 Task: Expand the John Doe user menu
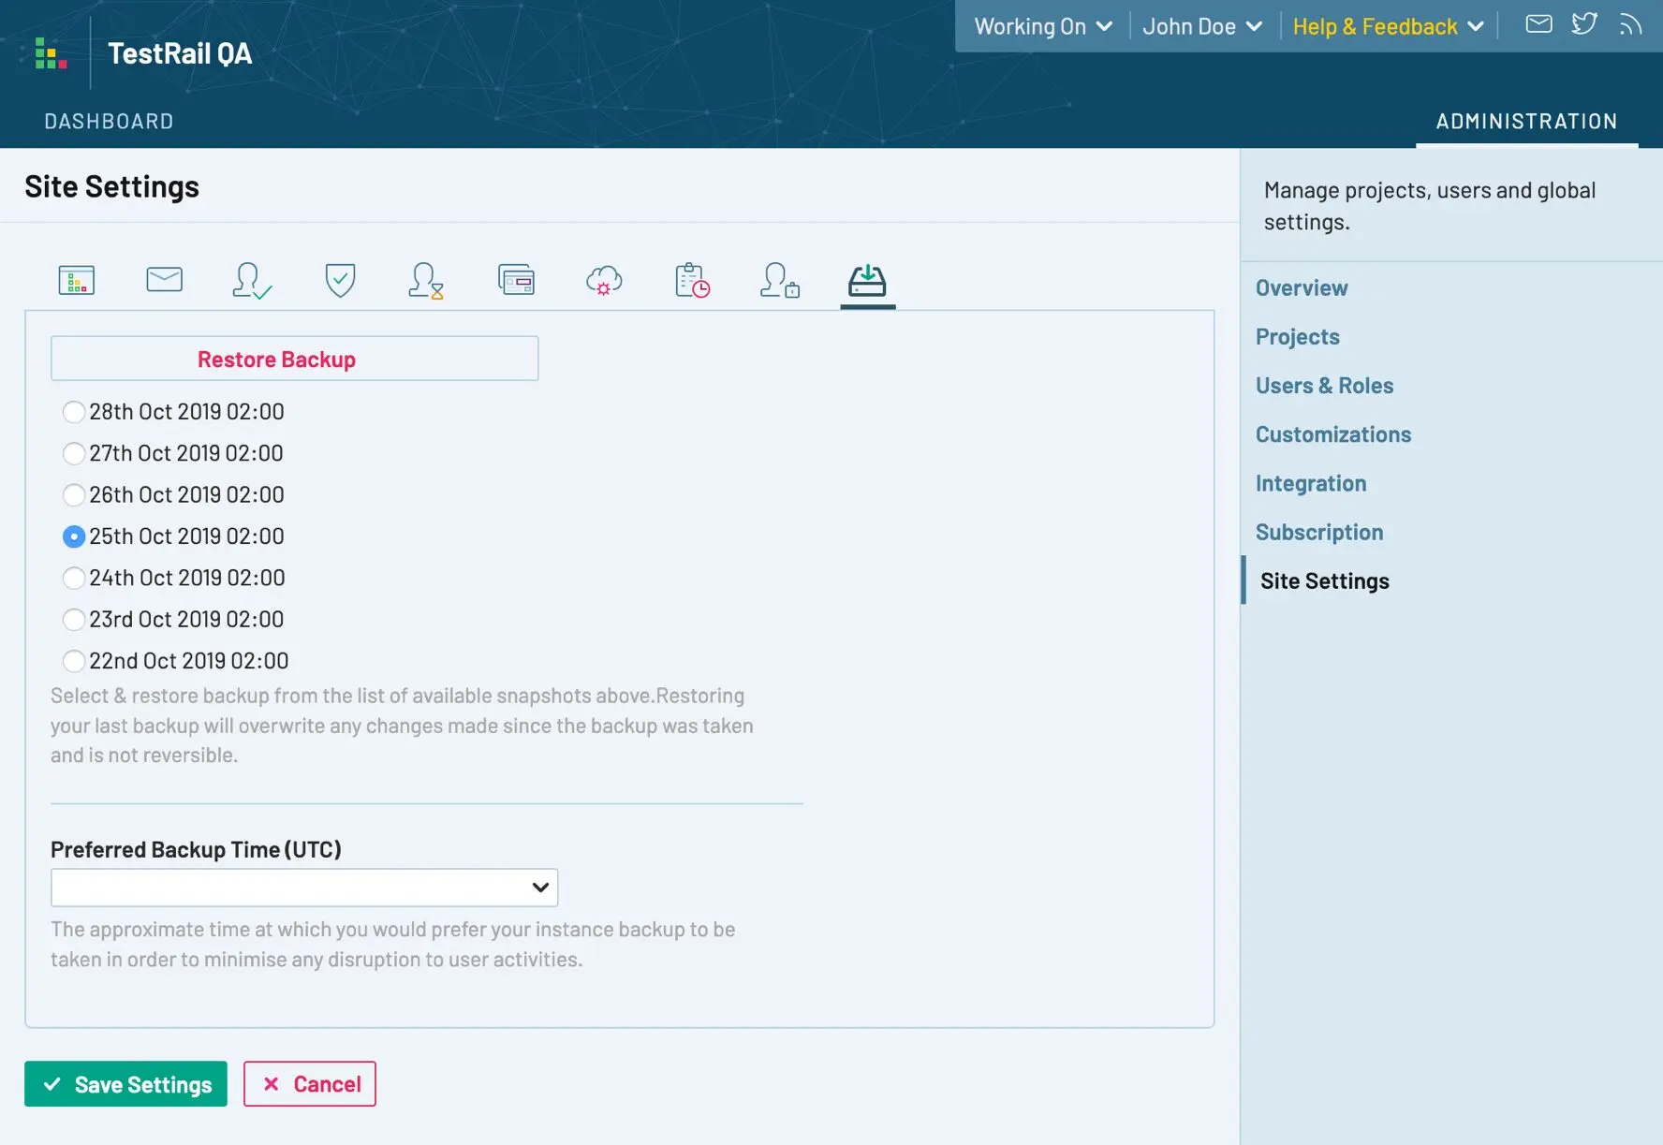point(1202,26)
